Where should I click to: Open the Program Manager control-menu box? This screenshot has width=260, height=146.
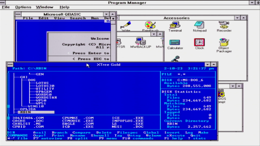point(2,2)
